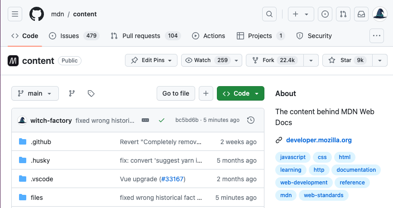Expand the main branch selector
Image resolution: width=393 pixels, height=208 pixels.
35,93
